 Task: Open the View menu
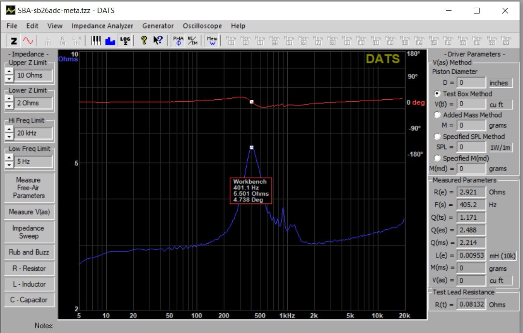click(x=55, y=26)
